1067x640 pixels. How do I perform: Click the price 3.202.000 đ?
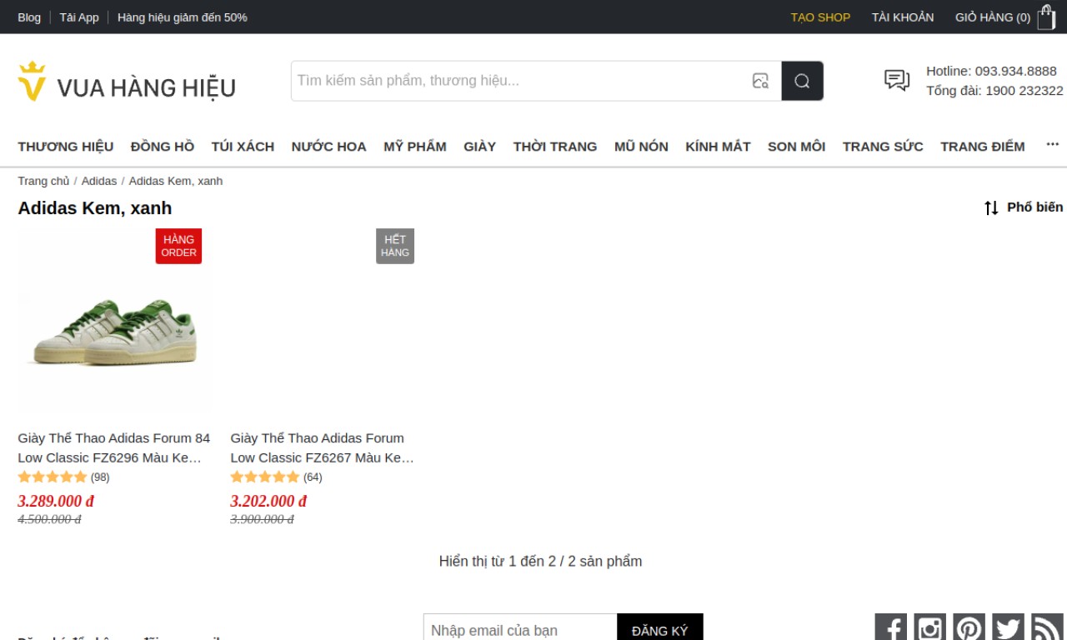268,501
